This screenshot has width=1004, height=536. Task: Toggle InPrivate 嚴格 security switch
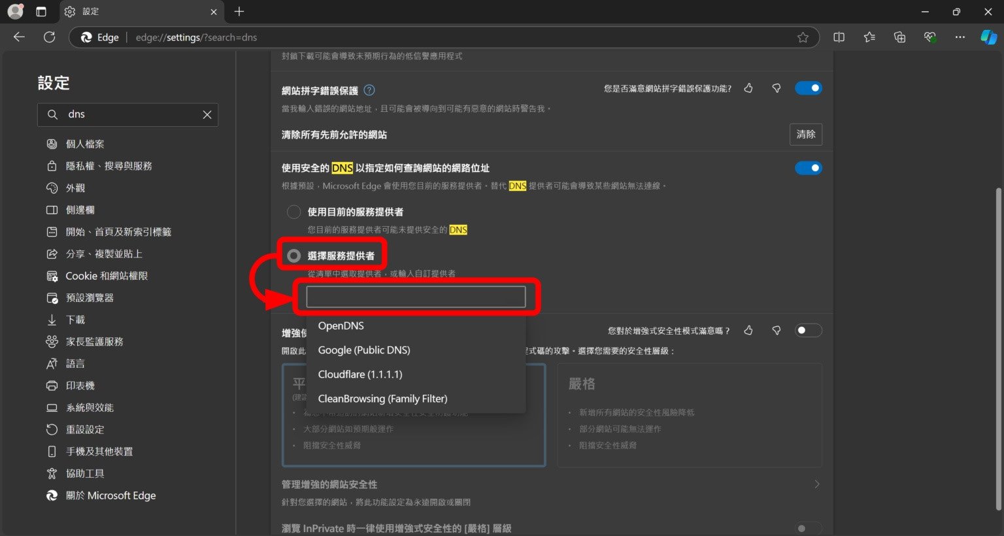point(809,528)
